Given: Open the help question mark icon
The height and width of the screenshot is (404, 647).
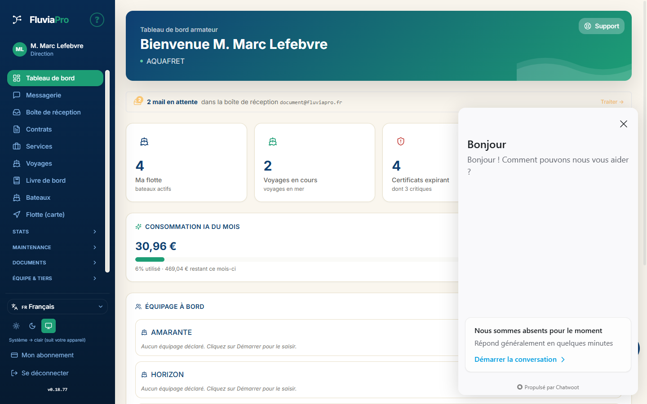Looking at the screenshot, I should (x=97, y=20).
